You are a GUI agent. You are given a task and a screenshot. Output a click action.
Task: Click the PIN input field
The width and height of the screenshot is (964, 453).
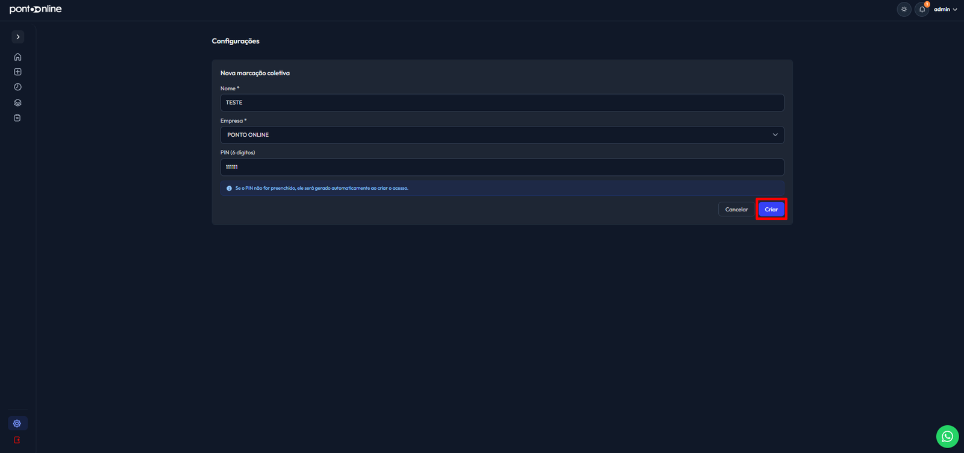click(x=502, y=167)
